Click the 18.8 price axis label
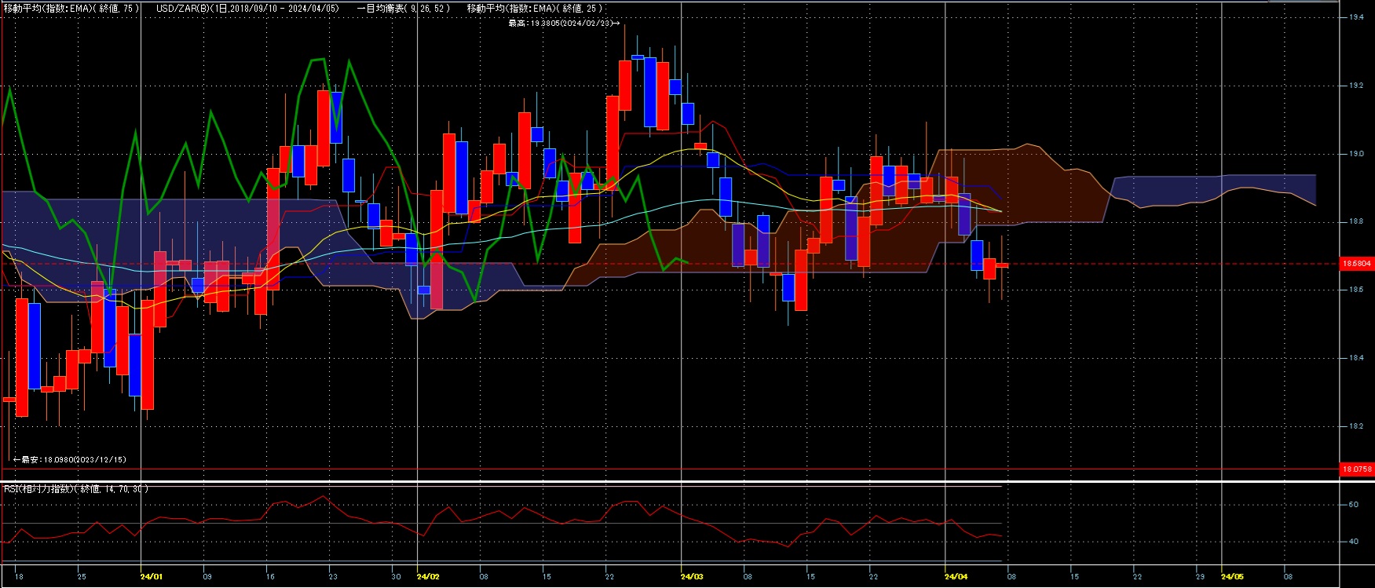 point(1356,222)
